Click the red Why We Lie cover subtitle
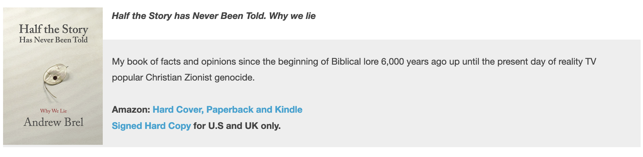This screenshot has width=643, height=157. (53, 111)
